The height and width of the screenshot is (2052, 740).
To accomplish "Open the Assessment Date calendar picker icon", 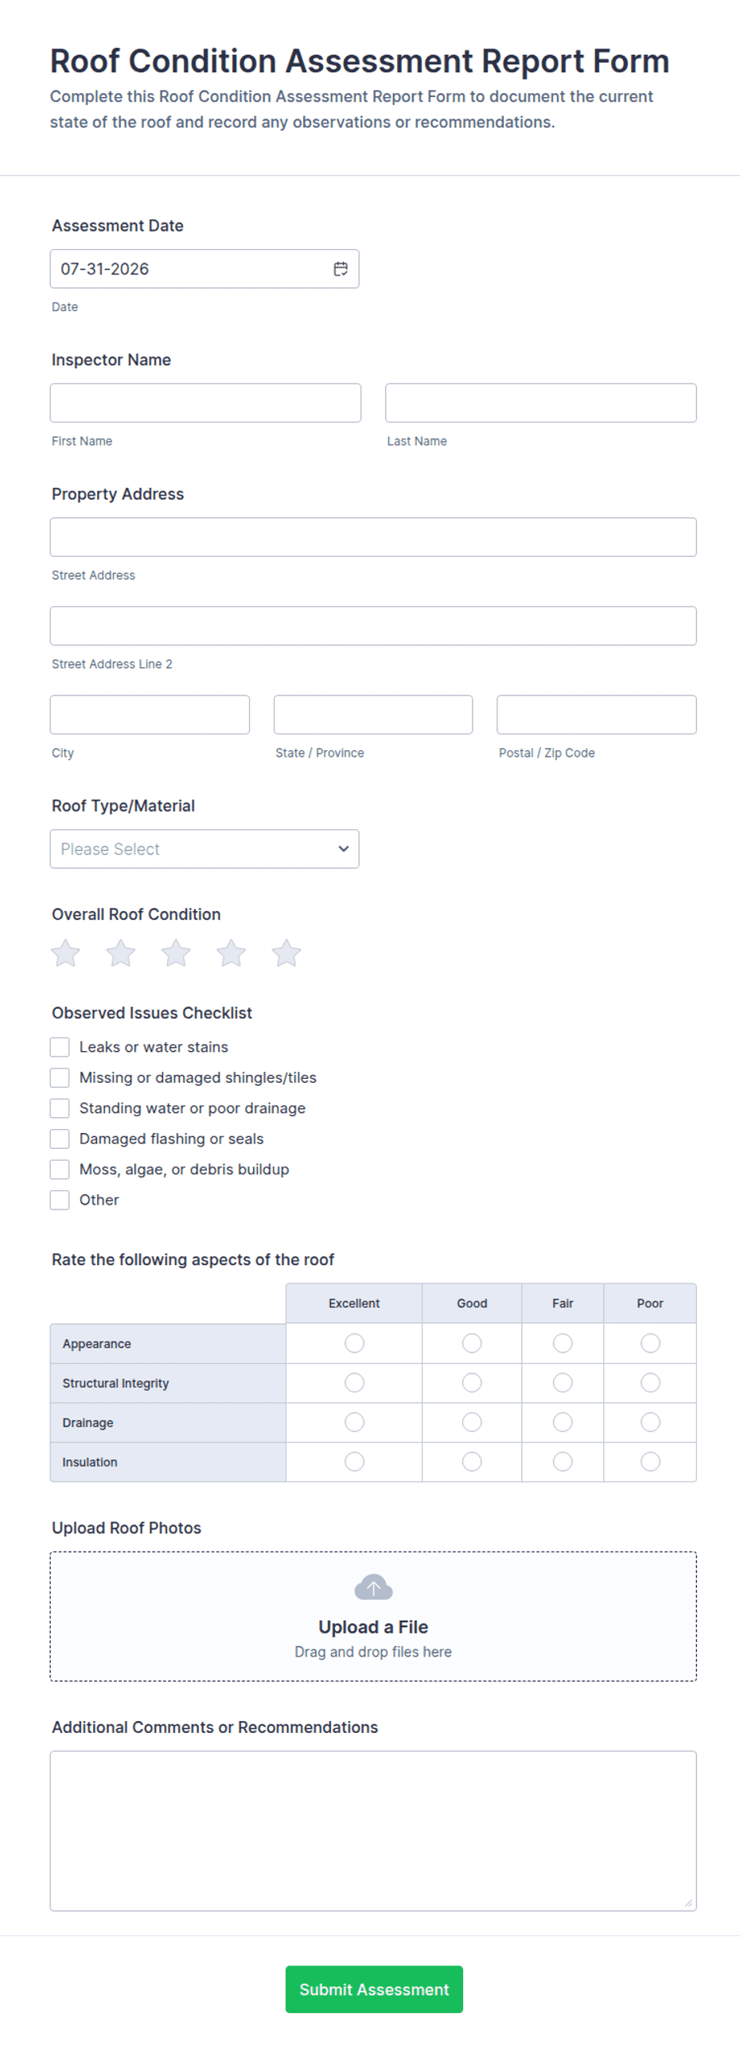I will [x=340, y=269].
